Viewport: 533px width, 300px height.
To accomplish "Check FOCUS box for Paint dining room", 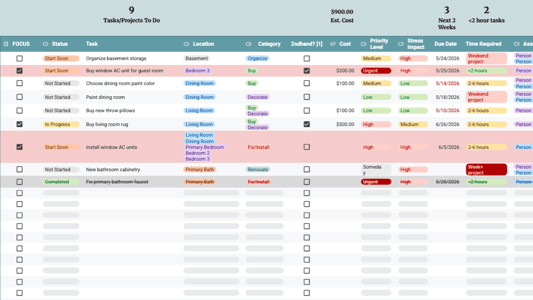I will (x=19, y=97).
